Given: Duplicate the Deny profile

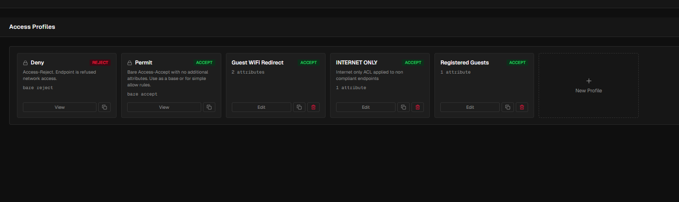Looking at the screenshot, I should click(x=104, y=107).
